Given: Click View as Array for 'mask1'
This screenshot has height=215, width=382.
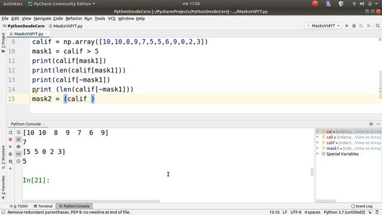Looking at the screenshot, I should point(368,148).
